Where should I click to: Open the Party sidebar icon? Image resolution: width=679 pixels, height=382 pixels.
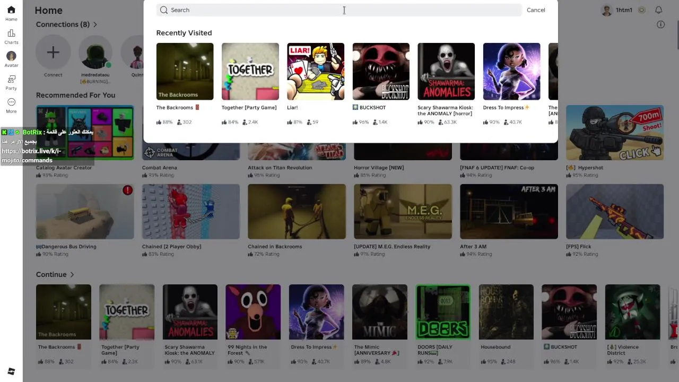[11, 83]
